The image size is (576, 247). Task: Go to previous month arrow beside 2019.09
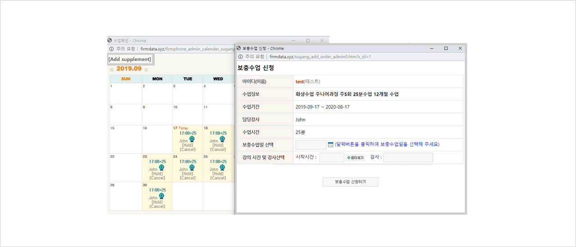112,70
